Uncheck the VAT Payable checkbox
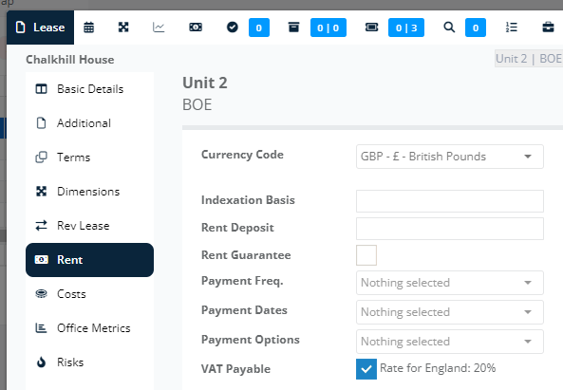The height and width of the screenshot is (390, 563). pyautogui.click(x=366, y=369)
